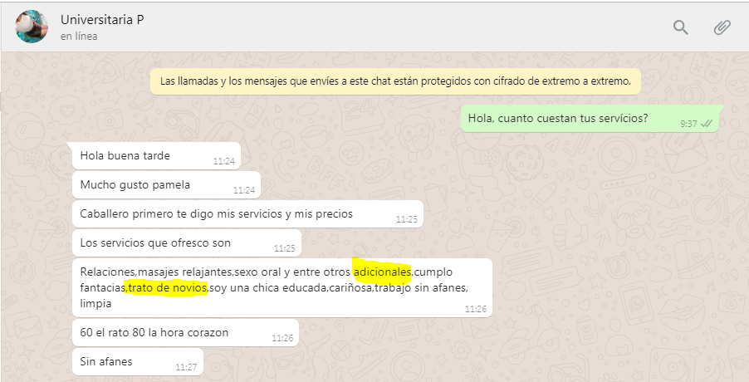749x382 pixels.
Task: Click the highlighted word 'adicionales'
Action: 382,272
